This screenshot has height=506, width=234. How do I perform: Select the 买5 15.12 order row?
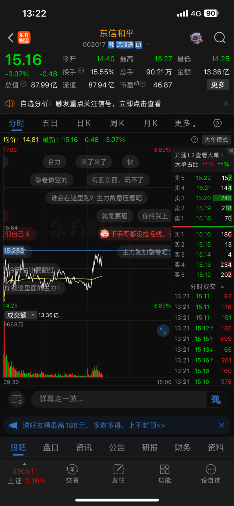pyautogui.click(x=203, y=275)
